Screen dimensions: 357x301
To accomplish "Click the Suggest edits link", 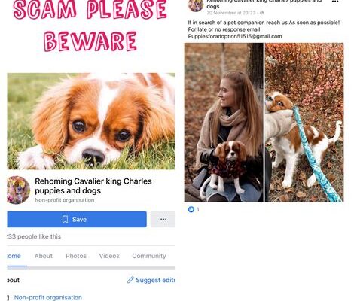I will 155,280.
